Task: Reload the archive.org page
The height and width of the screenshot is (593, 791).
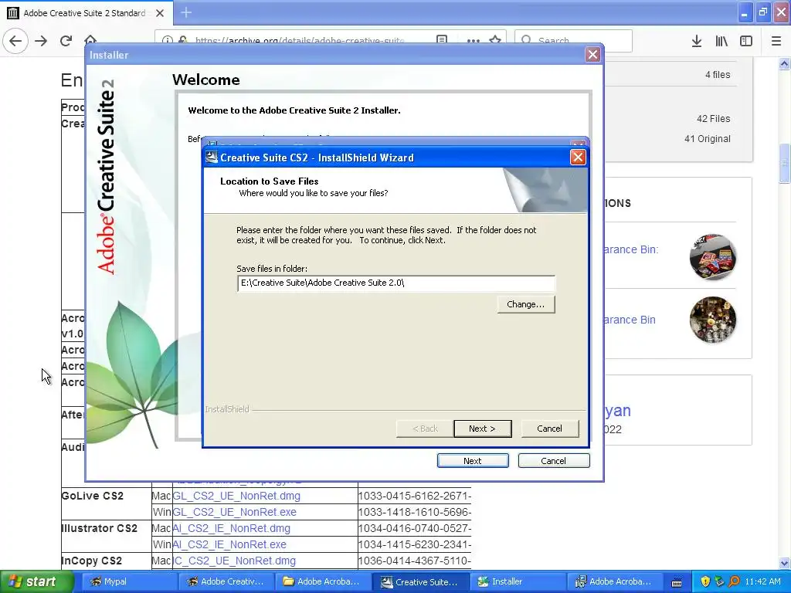Action: point(66,41)
